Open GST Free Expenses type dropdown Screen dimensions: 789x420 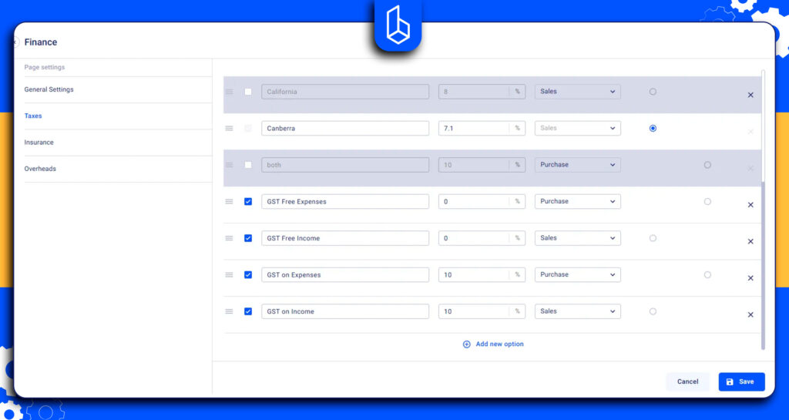point(578,202)
